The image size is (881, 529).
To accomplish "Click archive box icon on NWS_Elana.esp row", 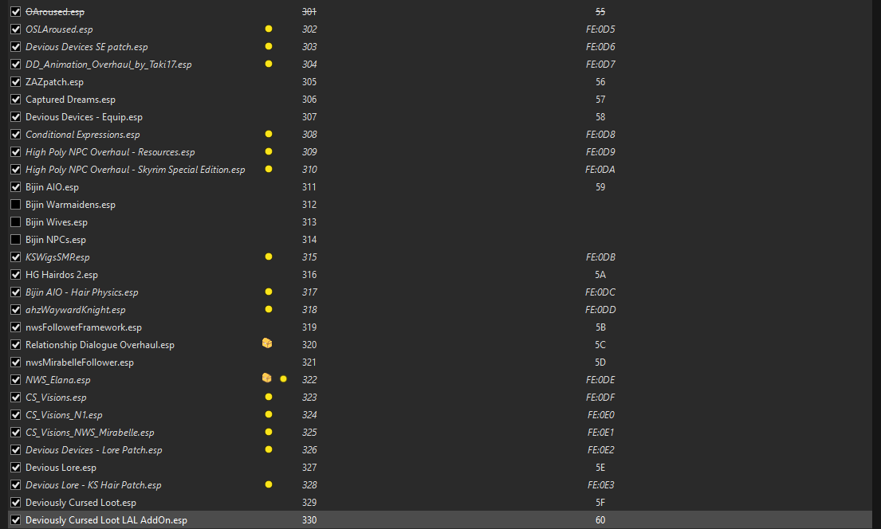I will pyautogui.click(x=267, y=378).
